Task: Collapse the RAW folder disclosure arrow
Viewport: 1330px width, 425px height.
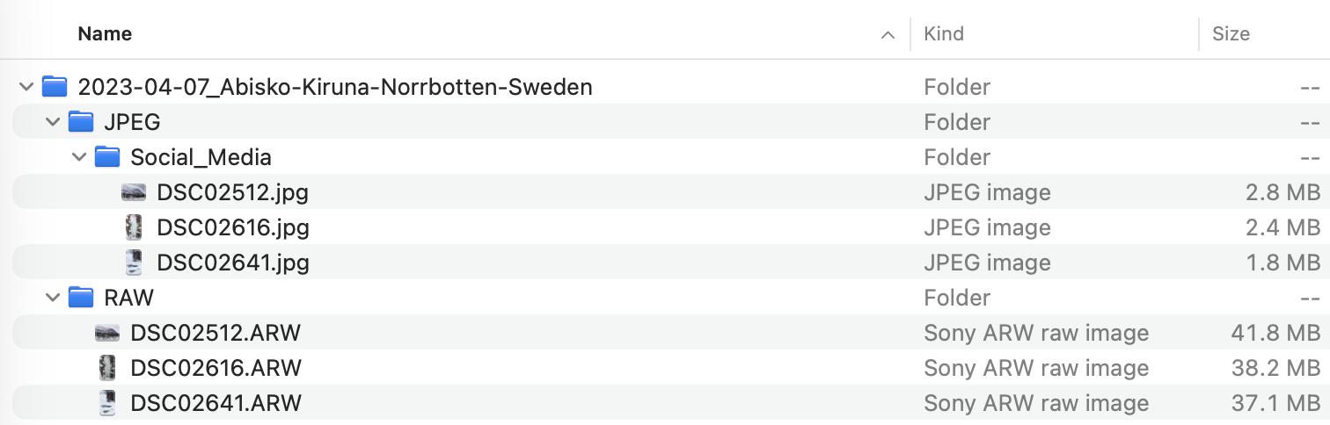Action: pos(53,298)
